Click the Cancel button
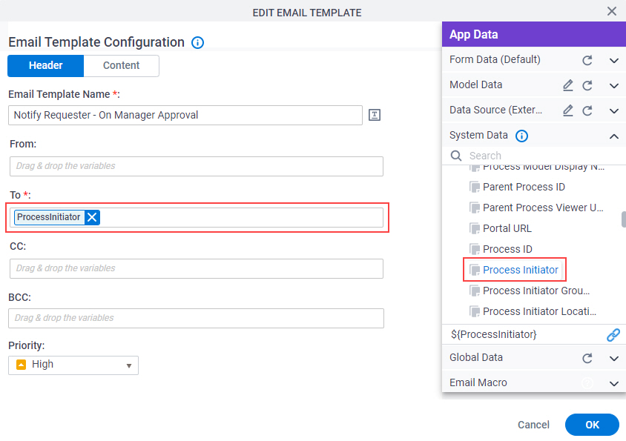The height and width of the screenshot is (441, 626). point(533,425)
